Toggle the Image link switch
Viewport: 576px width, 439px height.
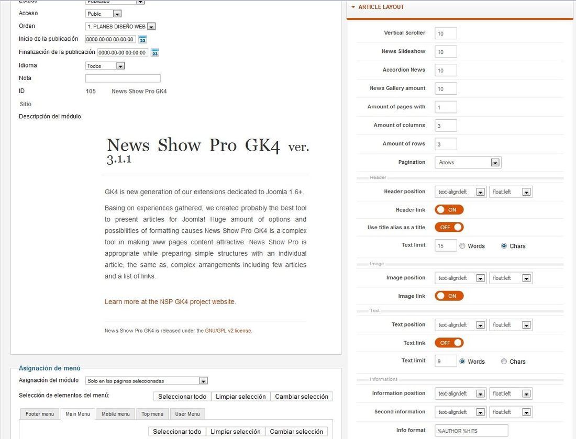tap(449, 296)
